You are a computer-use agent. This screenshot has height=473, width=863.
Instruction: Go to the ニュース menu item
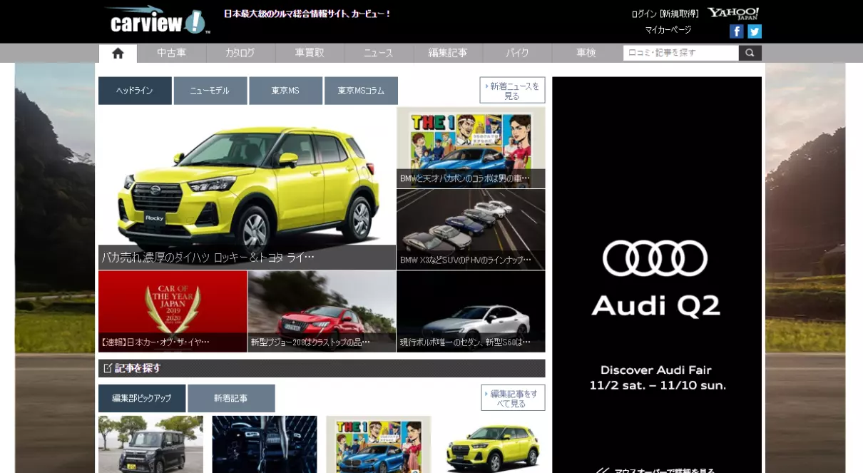(379, 53)
